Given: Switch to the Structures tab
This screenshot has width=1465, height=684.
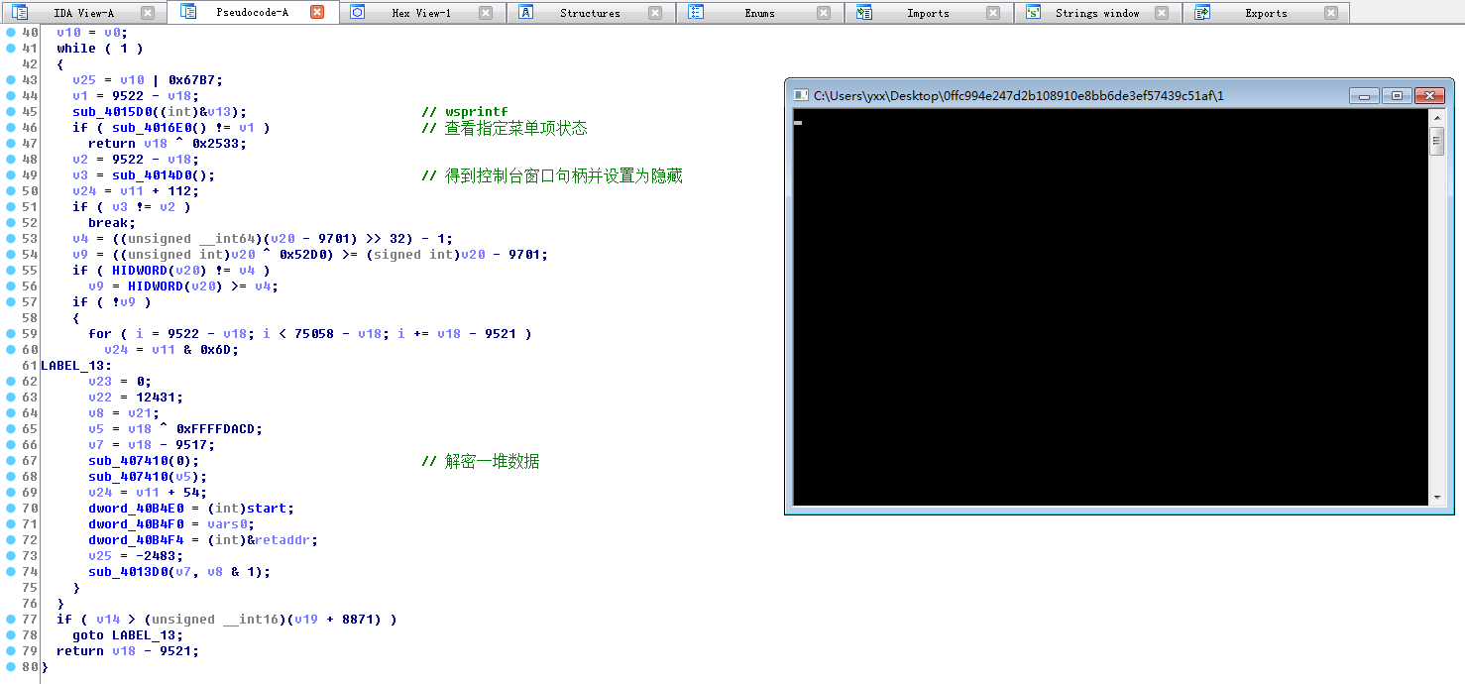Looking at the screenshot, I should pos(590,13).
